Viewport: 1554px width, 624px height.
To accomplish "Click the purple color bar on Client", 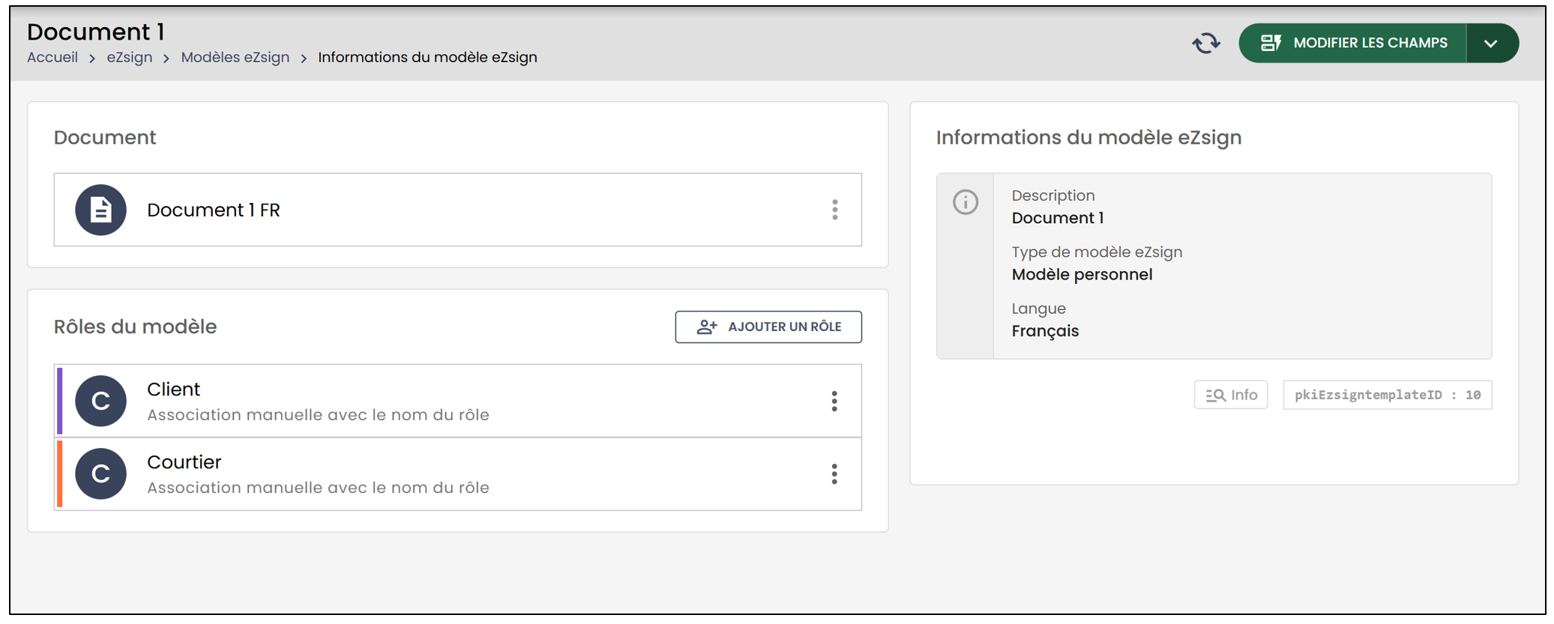I will 60,402.
